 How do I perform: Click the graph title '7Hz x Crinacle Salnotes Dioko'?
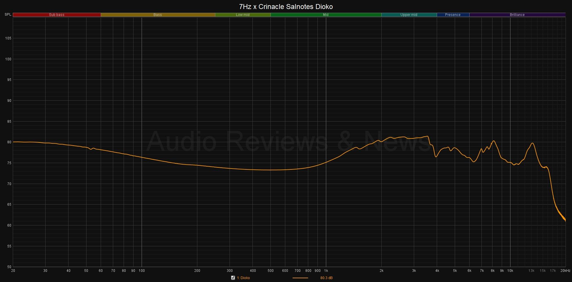click(286, 6)
